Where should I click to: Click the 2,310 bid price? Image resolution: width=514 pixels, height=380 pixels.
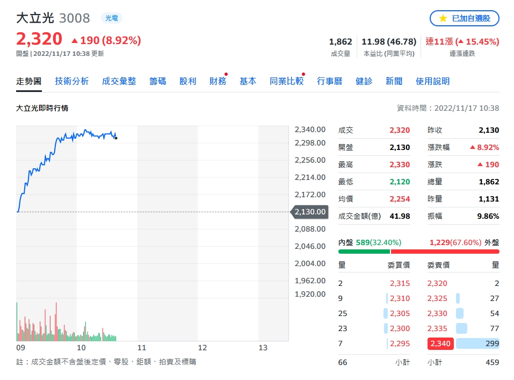coord(400,298)
